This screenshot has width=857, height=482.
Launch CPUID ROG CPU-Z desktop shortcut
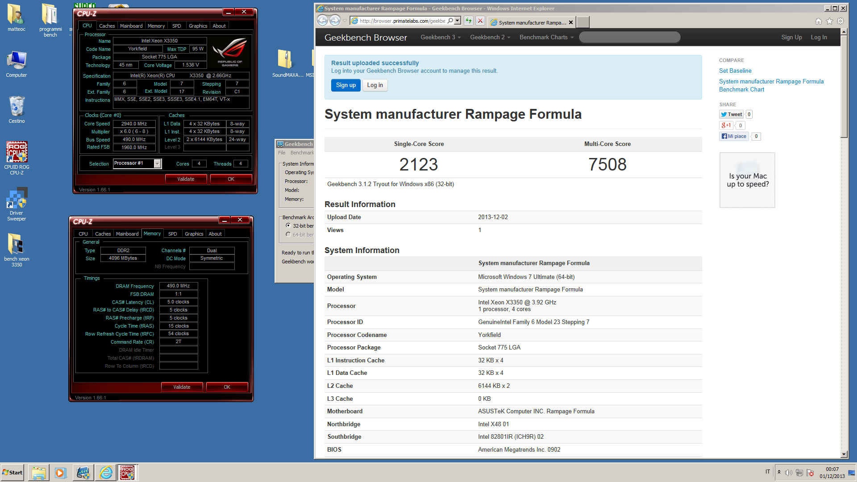(x=17, y=158)
